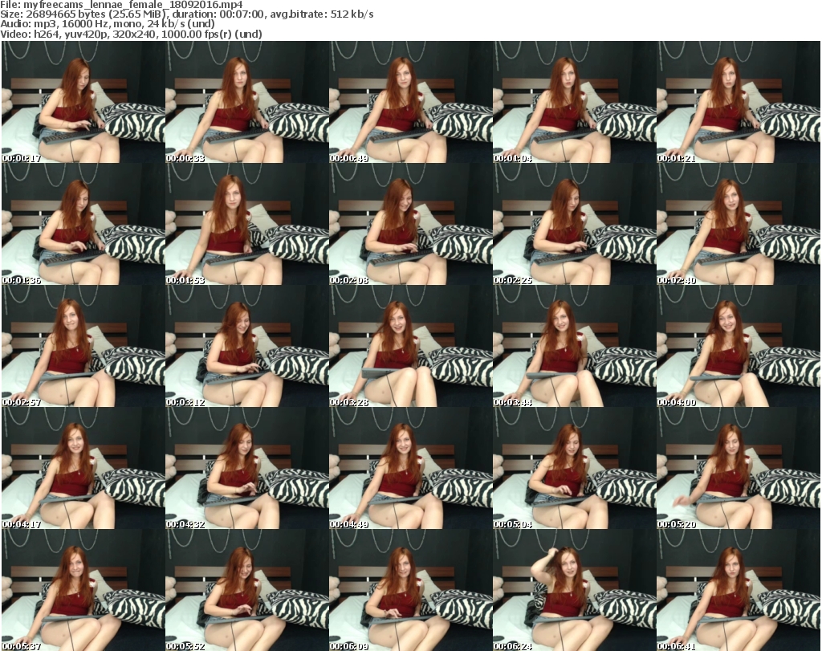Select the thumbnail stamped 00:01:21

click(x=739, y=102)
